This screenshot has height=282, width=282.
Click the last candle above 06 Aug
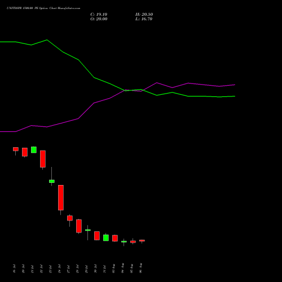(x=142, y=240)
